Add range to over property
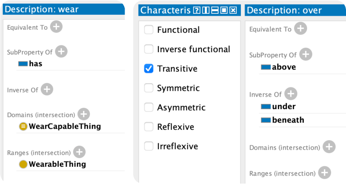346x184 pixels. 324,172
